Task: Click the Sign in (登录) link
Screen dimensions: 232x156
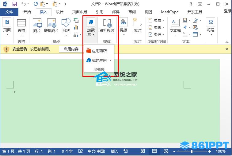Action: (228, 11)
